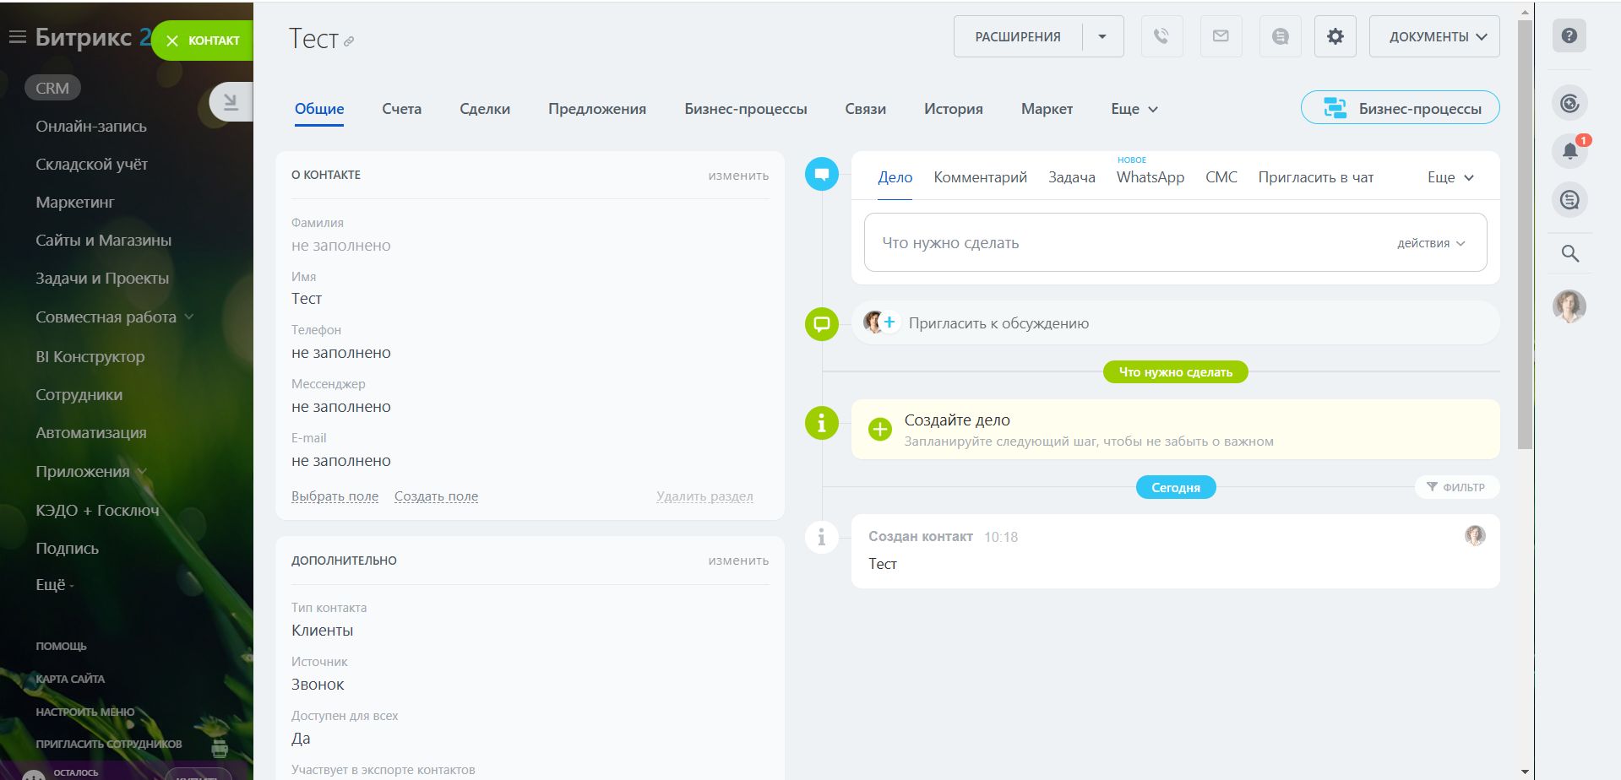Open the ДОКУМЕНТЫ dropdown

(x=1433, y=36)
